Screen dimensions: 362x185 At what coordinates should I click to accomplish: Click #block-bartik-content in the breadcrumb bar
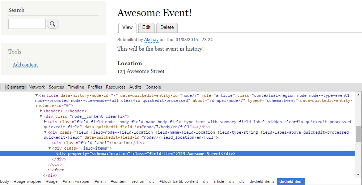point(178,181)
